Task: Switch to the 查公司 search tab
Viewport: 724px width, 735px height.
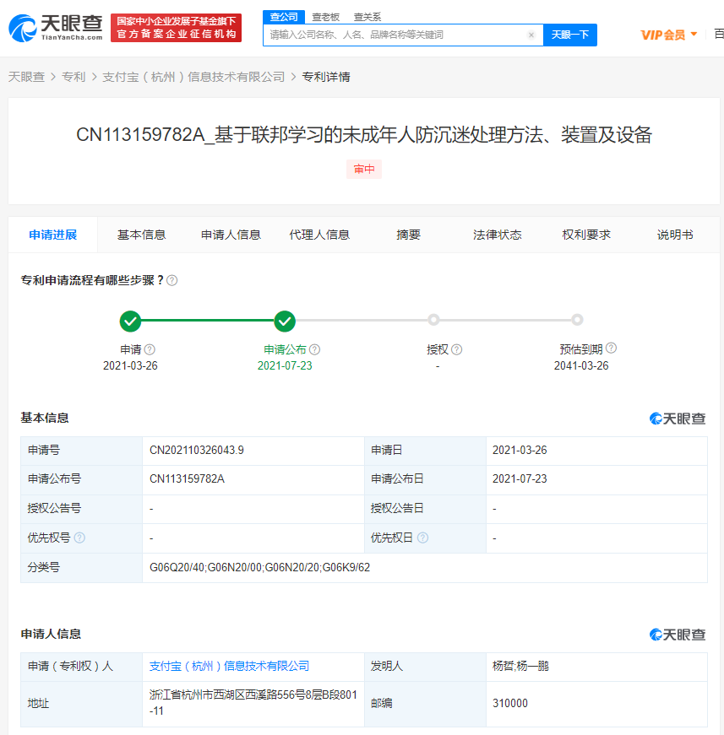Action: (284, 17)
